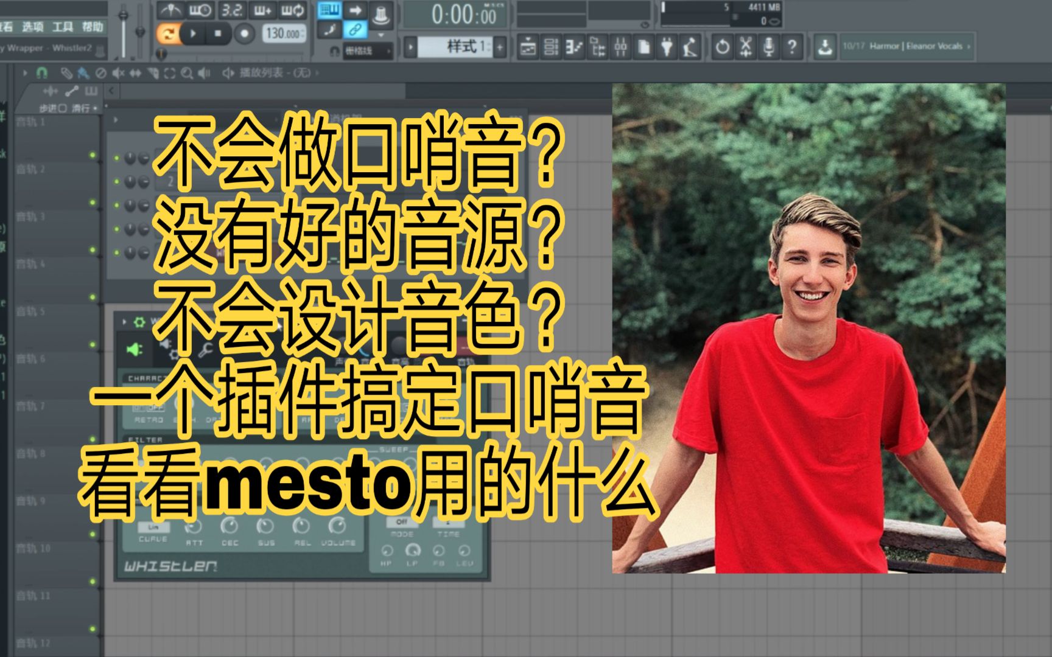Toggle the first channel LED in channel rack
The height and width of the screenshot is (657, 1052).
(117, 158)
